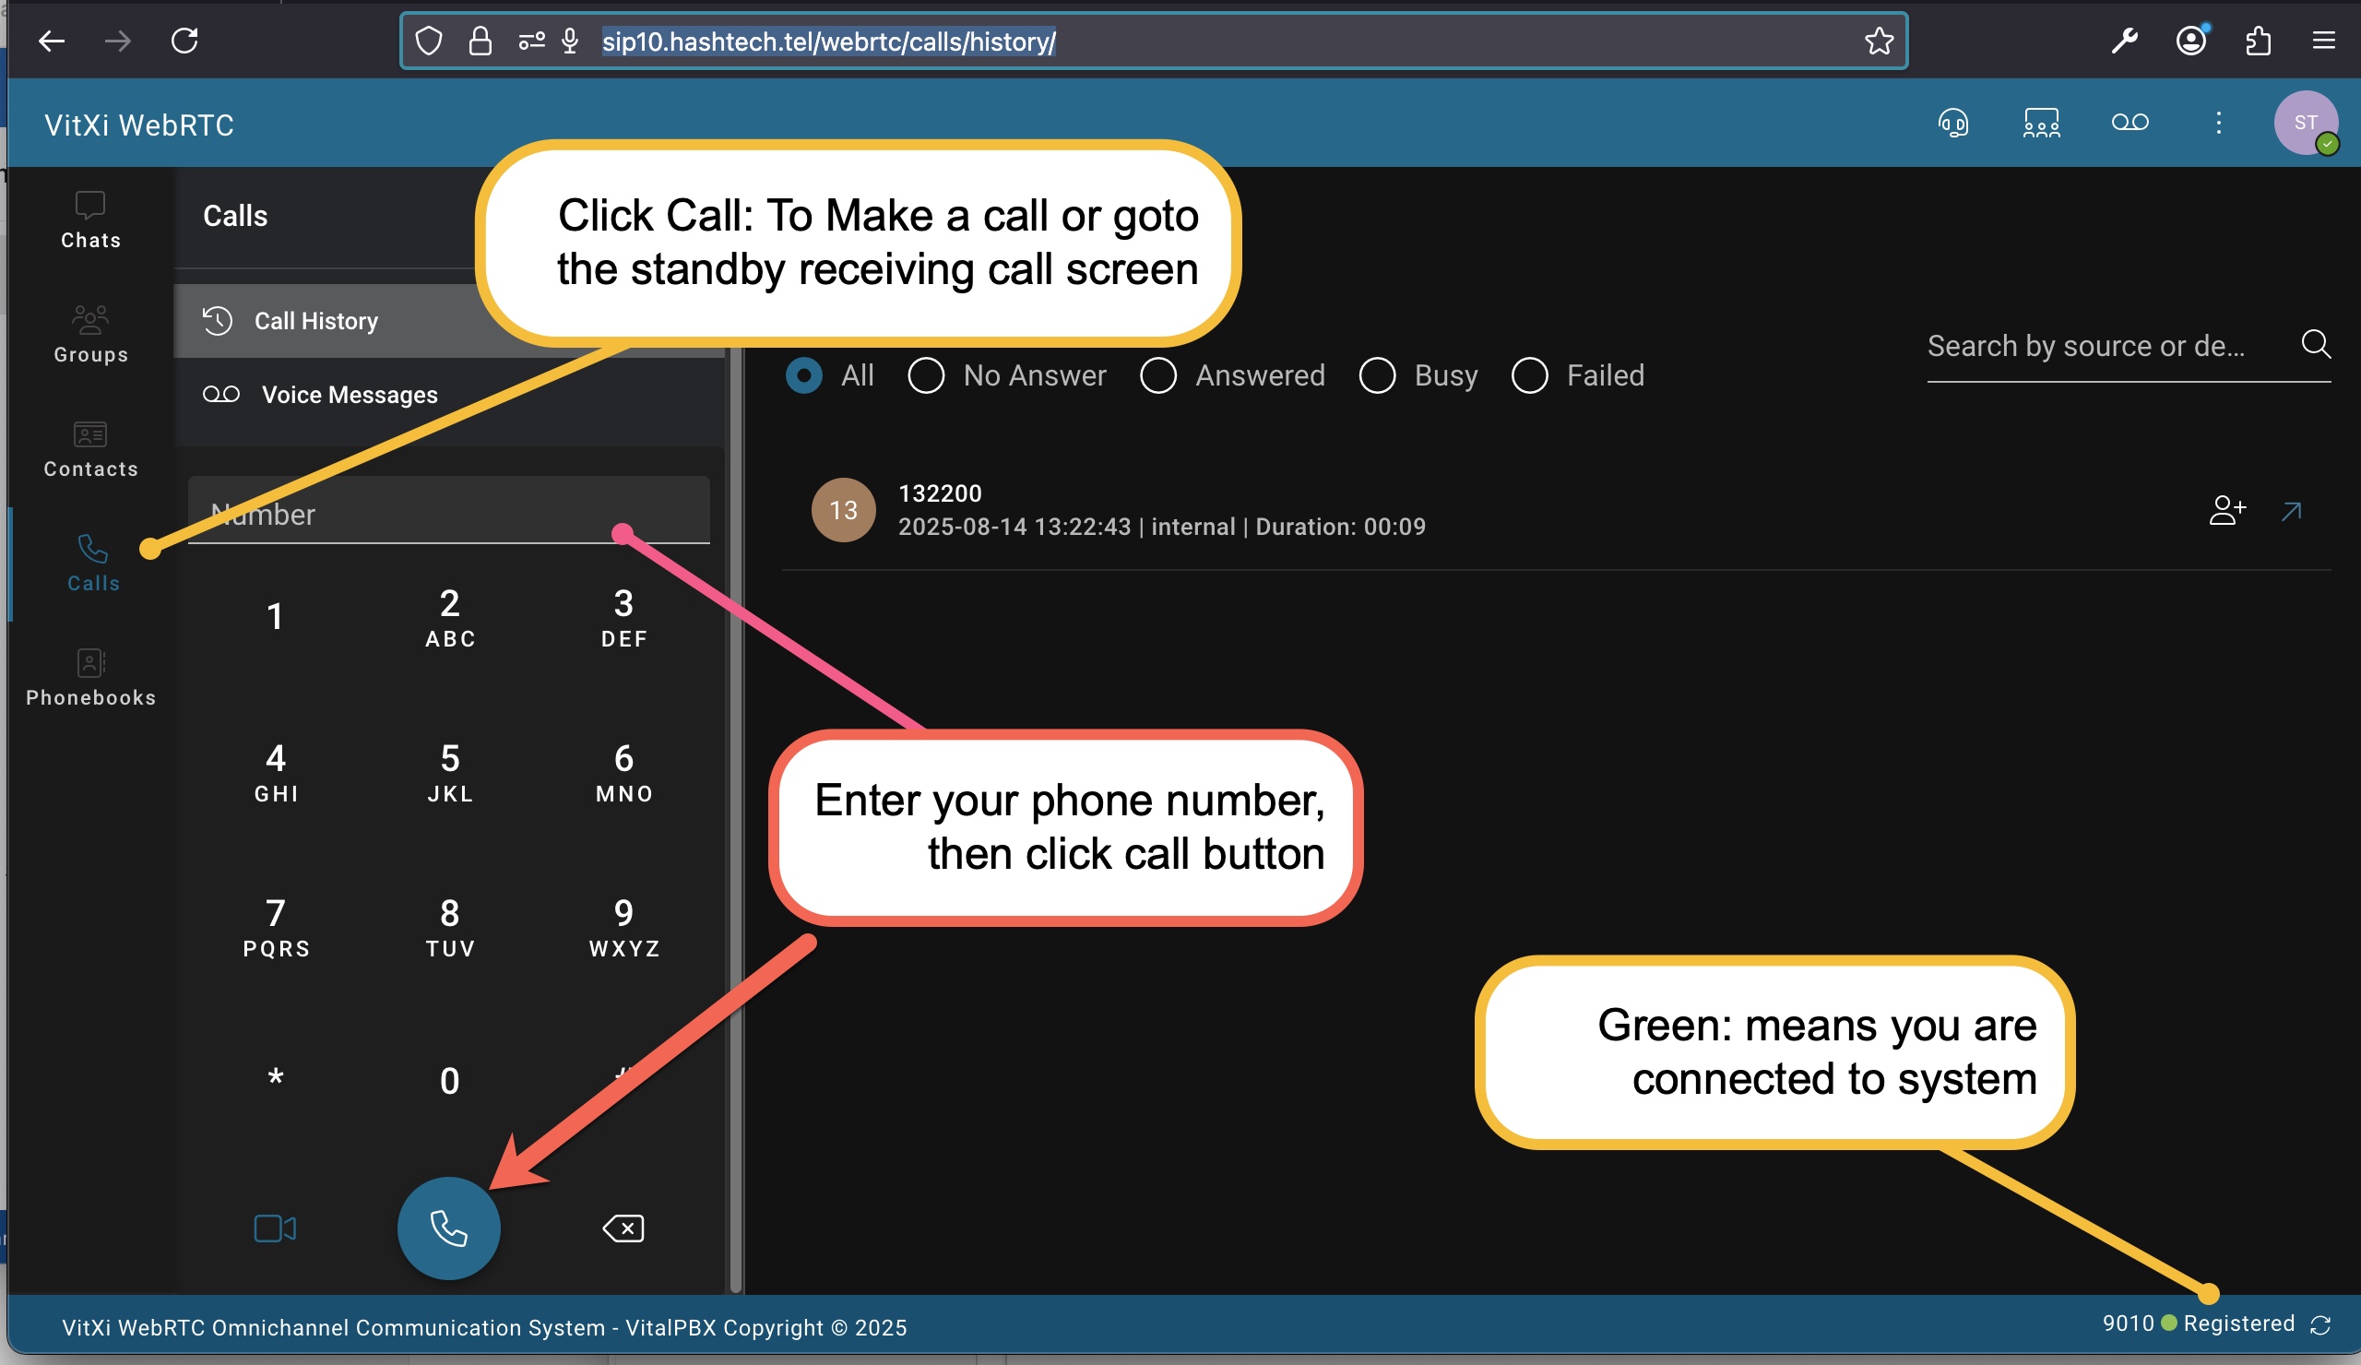This screenshot has height=1365, width=2361.
Task: Open the headset icon in the header
Action: 1953,123
